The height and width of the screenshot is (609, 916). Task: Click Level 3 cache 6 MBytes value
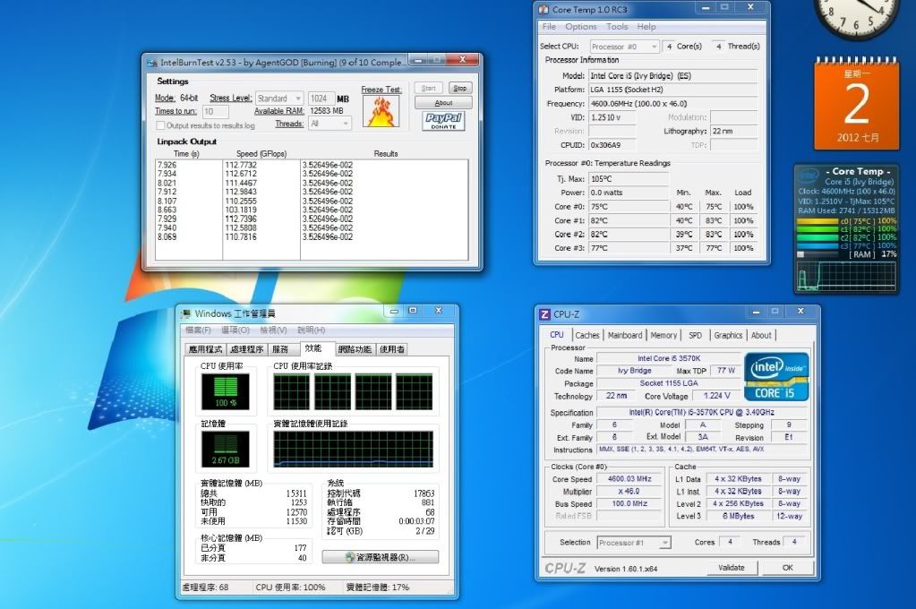point(739,516)
